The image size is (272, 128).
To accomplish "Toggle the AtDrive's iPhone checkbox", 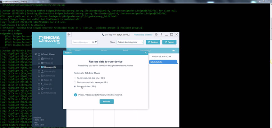I will (x=36, y=54).
